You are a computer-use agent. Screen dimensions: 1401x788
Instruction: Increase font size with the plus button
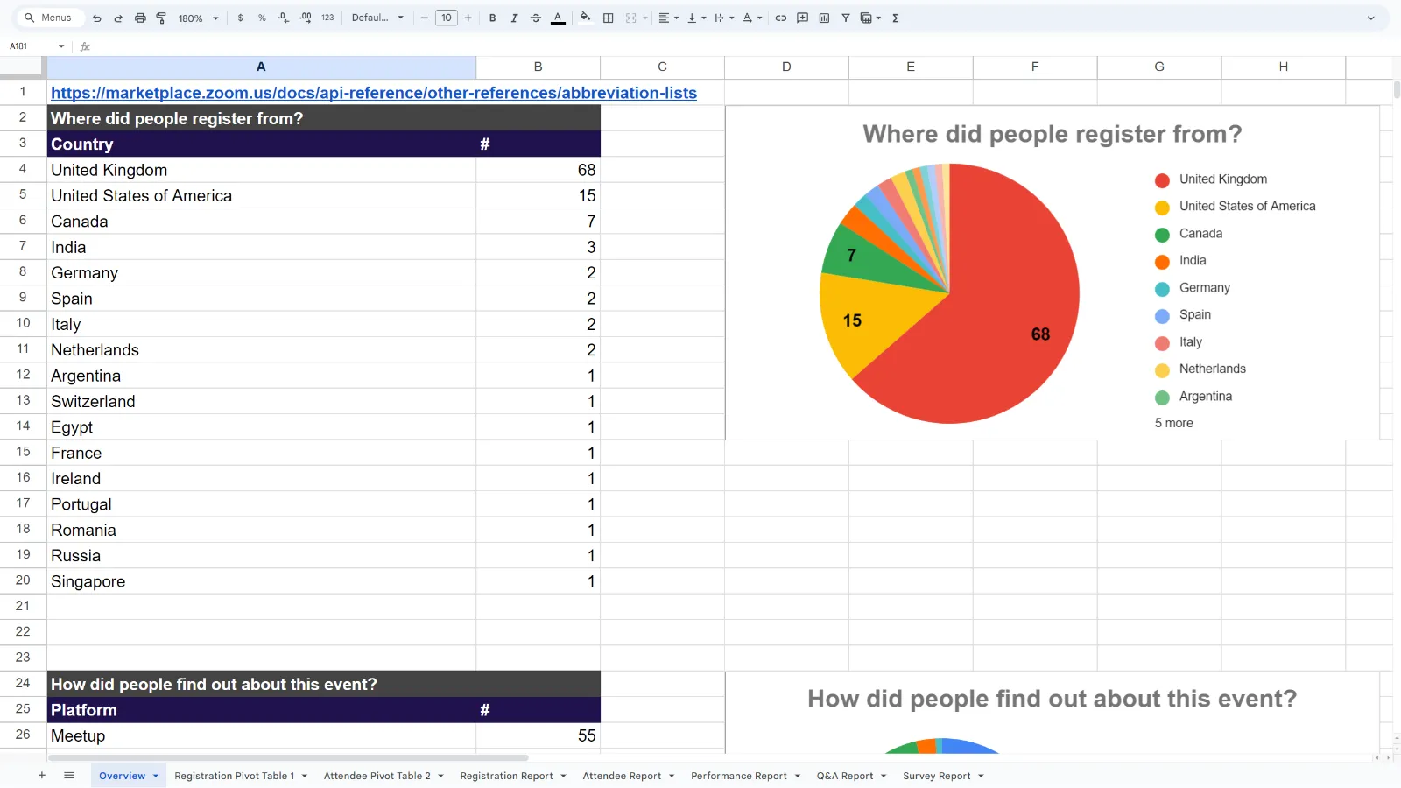coord(468,18)
